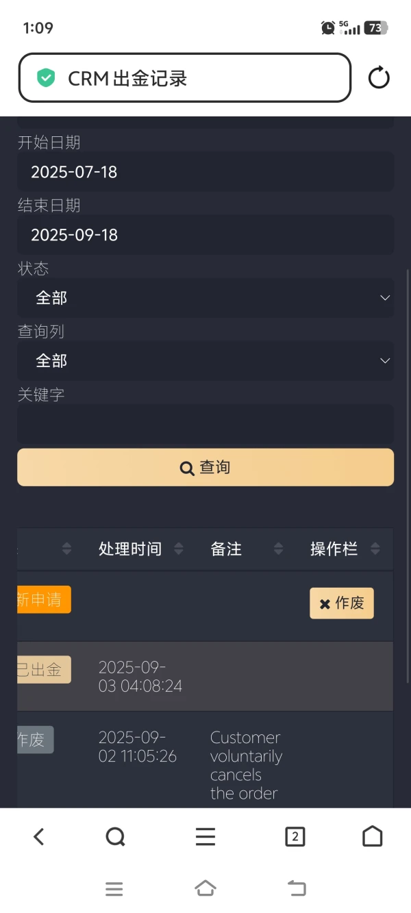Tap the green security badge in address bar
Image resolution: width=411 pixels, height=913 pixels.
pos(45,77)
